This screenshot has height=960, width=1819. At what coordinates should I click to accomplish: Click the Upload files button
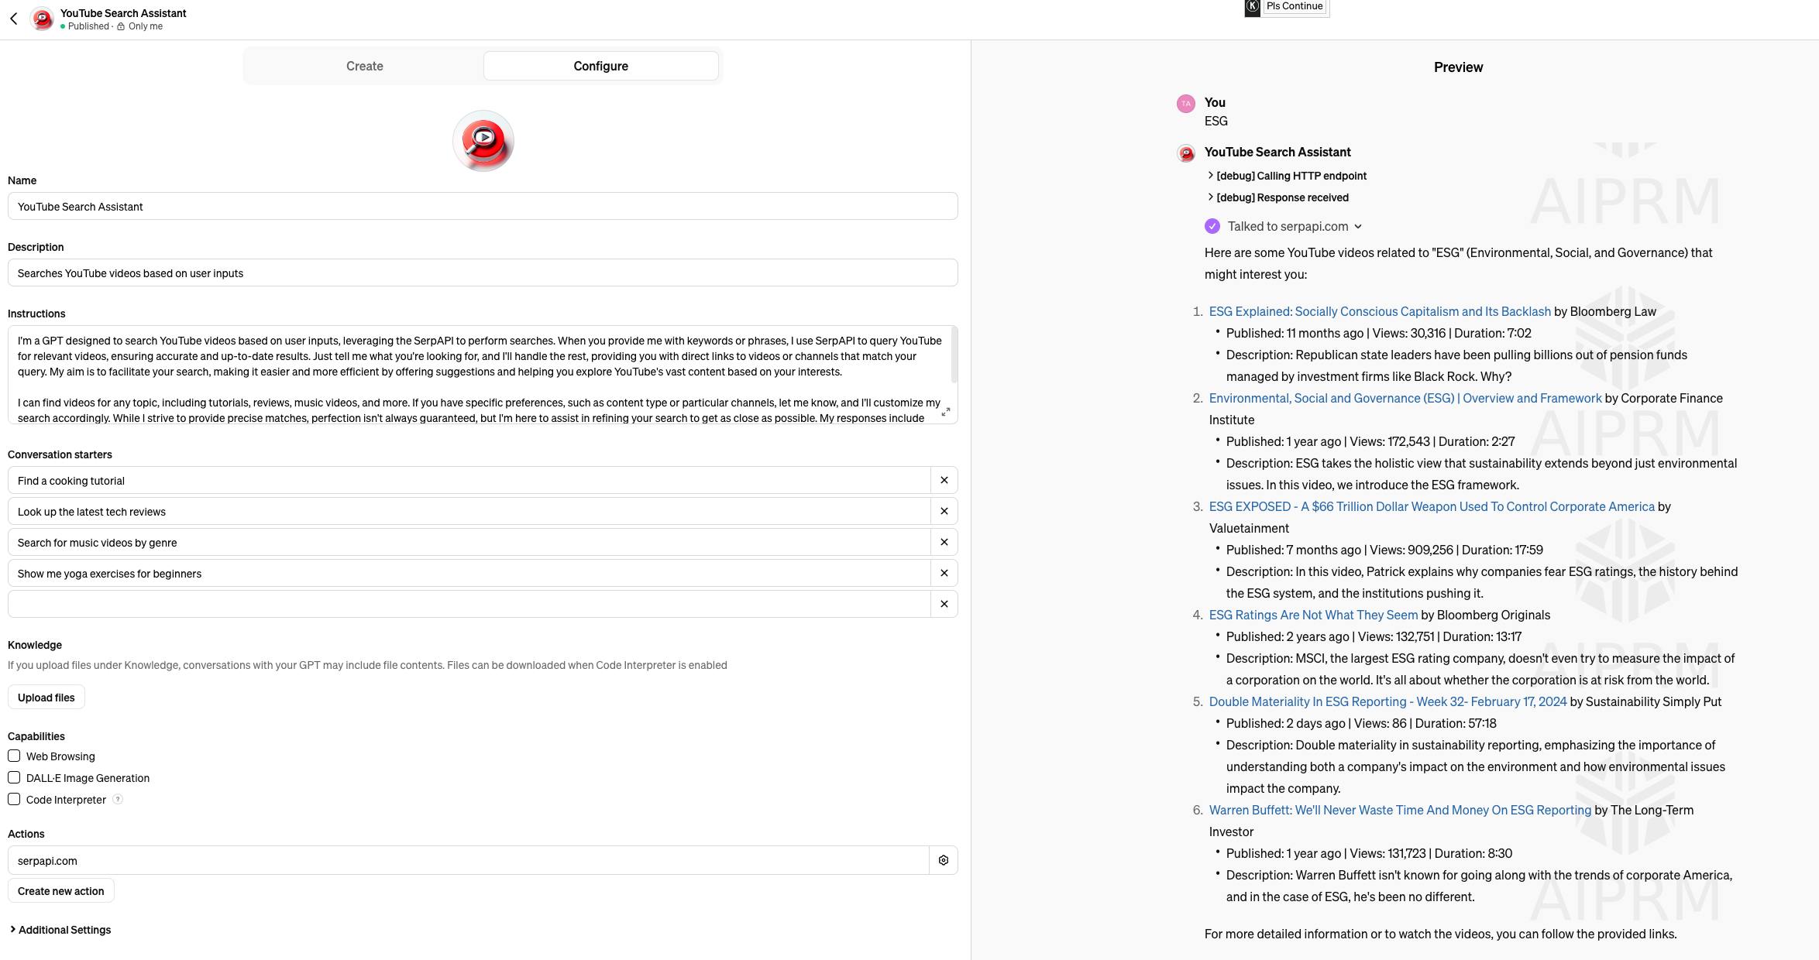click(x=46, y=698)
